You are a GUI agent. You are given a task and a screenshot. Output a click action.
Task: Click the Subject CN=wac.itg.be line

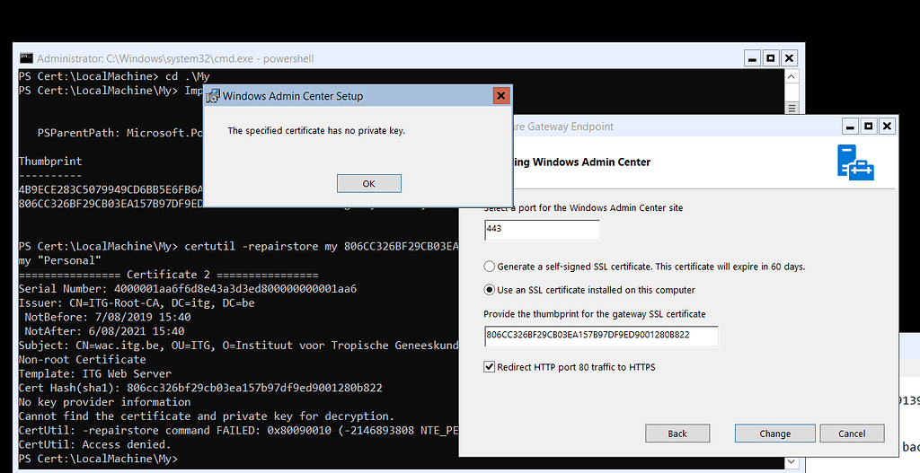coord(238,346)
